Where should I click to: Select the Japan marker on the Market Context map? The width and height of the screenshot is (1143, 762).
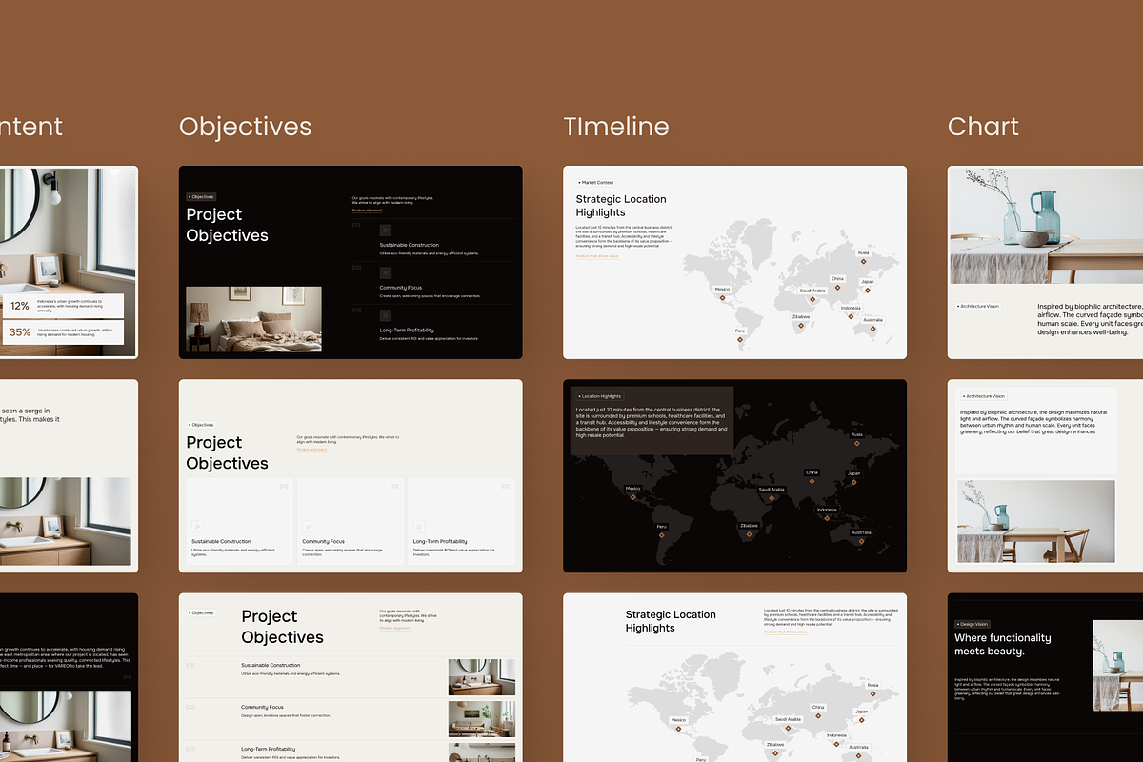tap(867, 291)
